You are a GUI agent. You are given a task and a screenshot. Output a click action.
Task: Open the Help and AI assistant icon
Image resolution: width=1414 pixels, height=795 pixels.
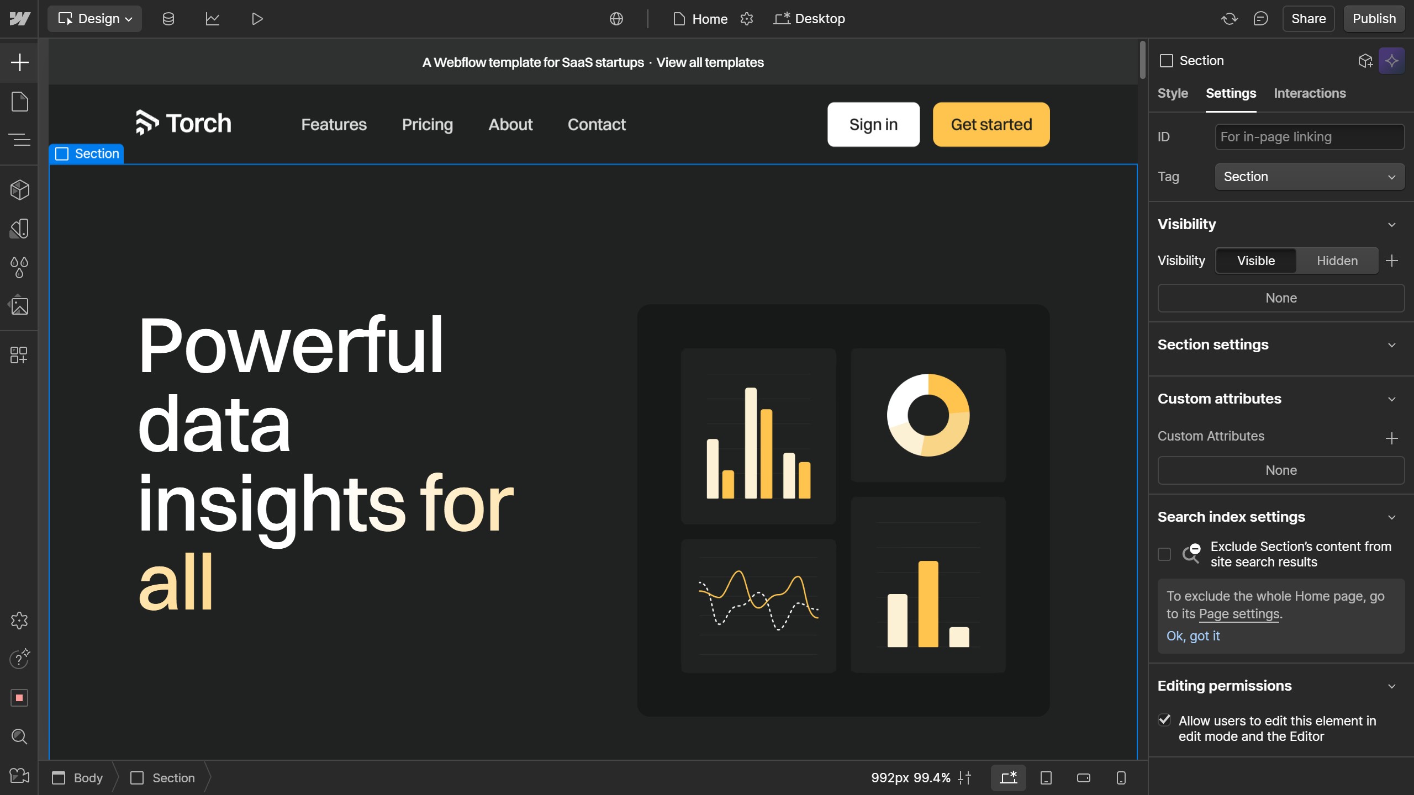pos(19,659)
